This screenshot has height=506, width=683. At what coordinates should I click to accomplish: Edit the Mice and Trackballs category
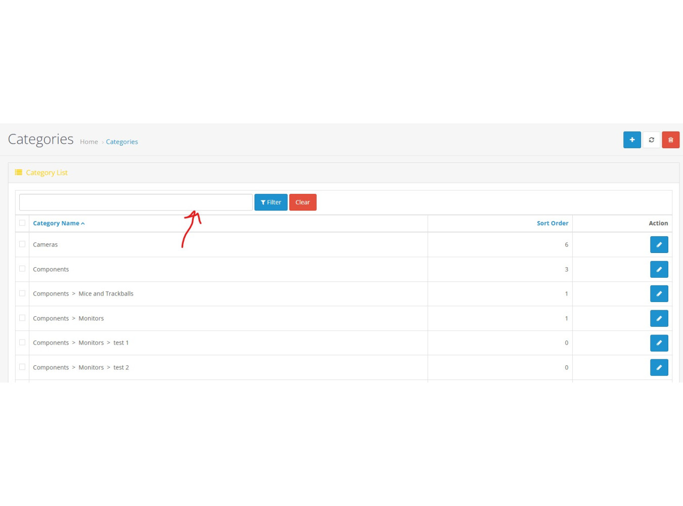click(x=659, y=293)
